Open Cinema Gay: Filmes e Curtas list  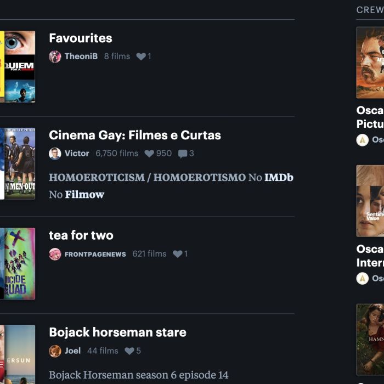click(135, 135)
